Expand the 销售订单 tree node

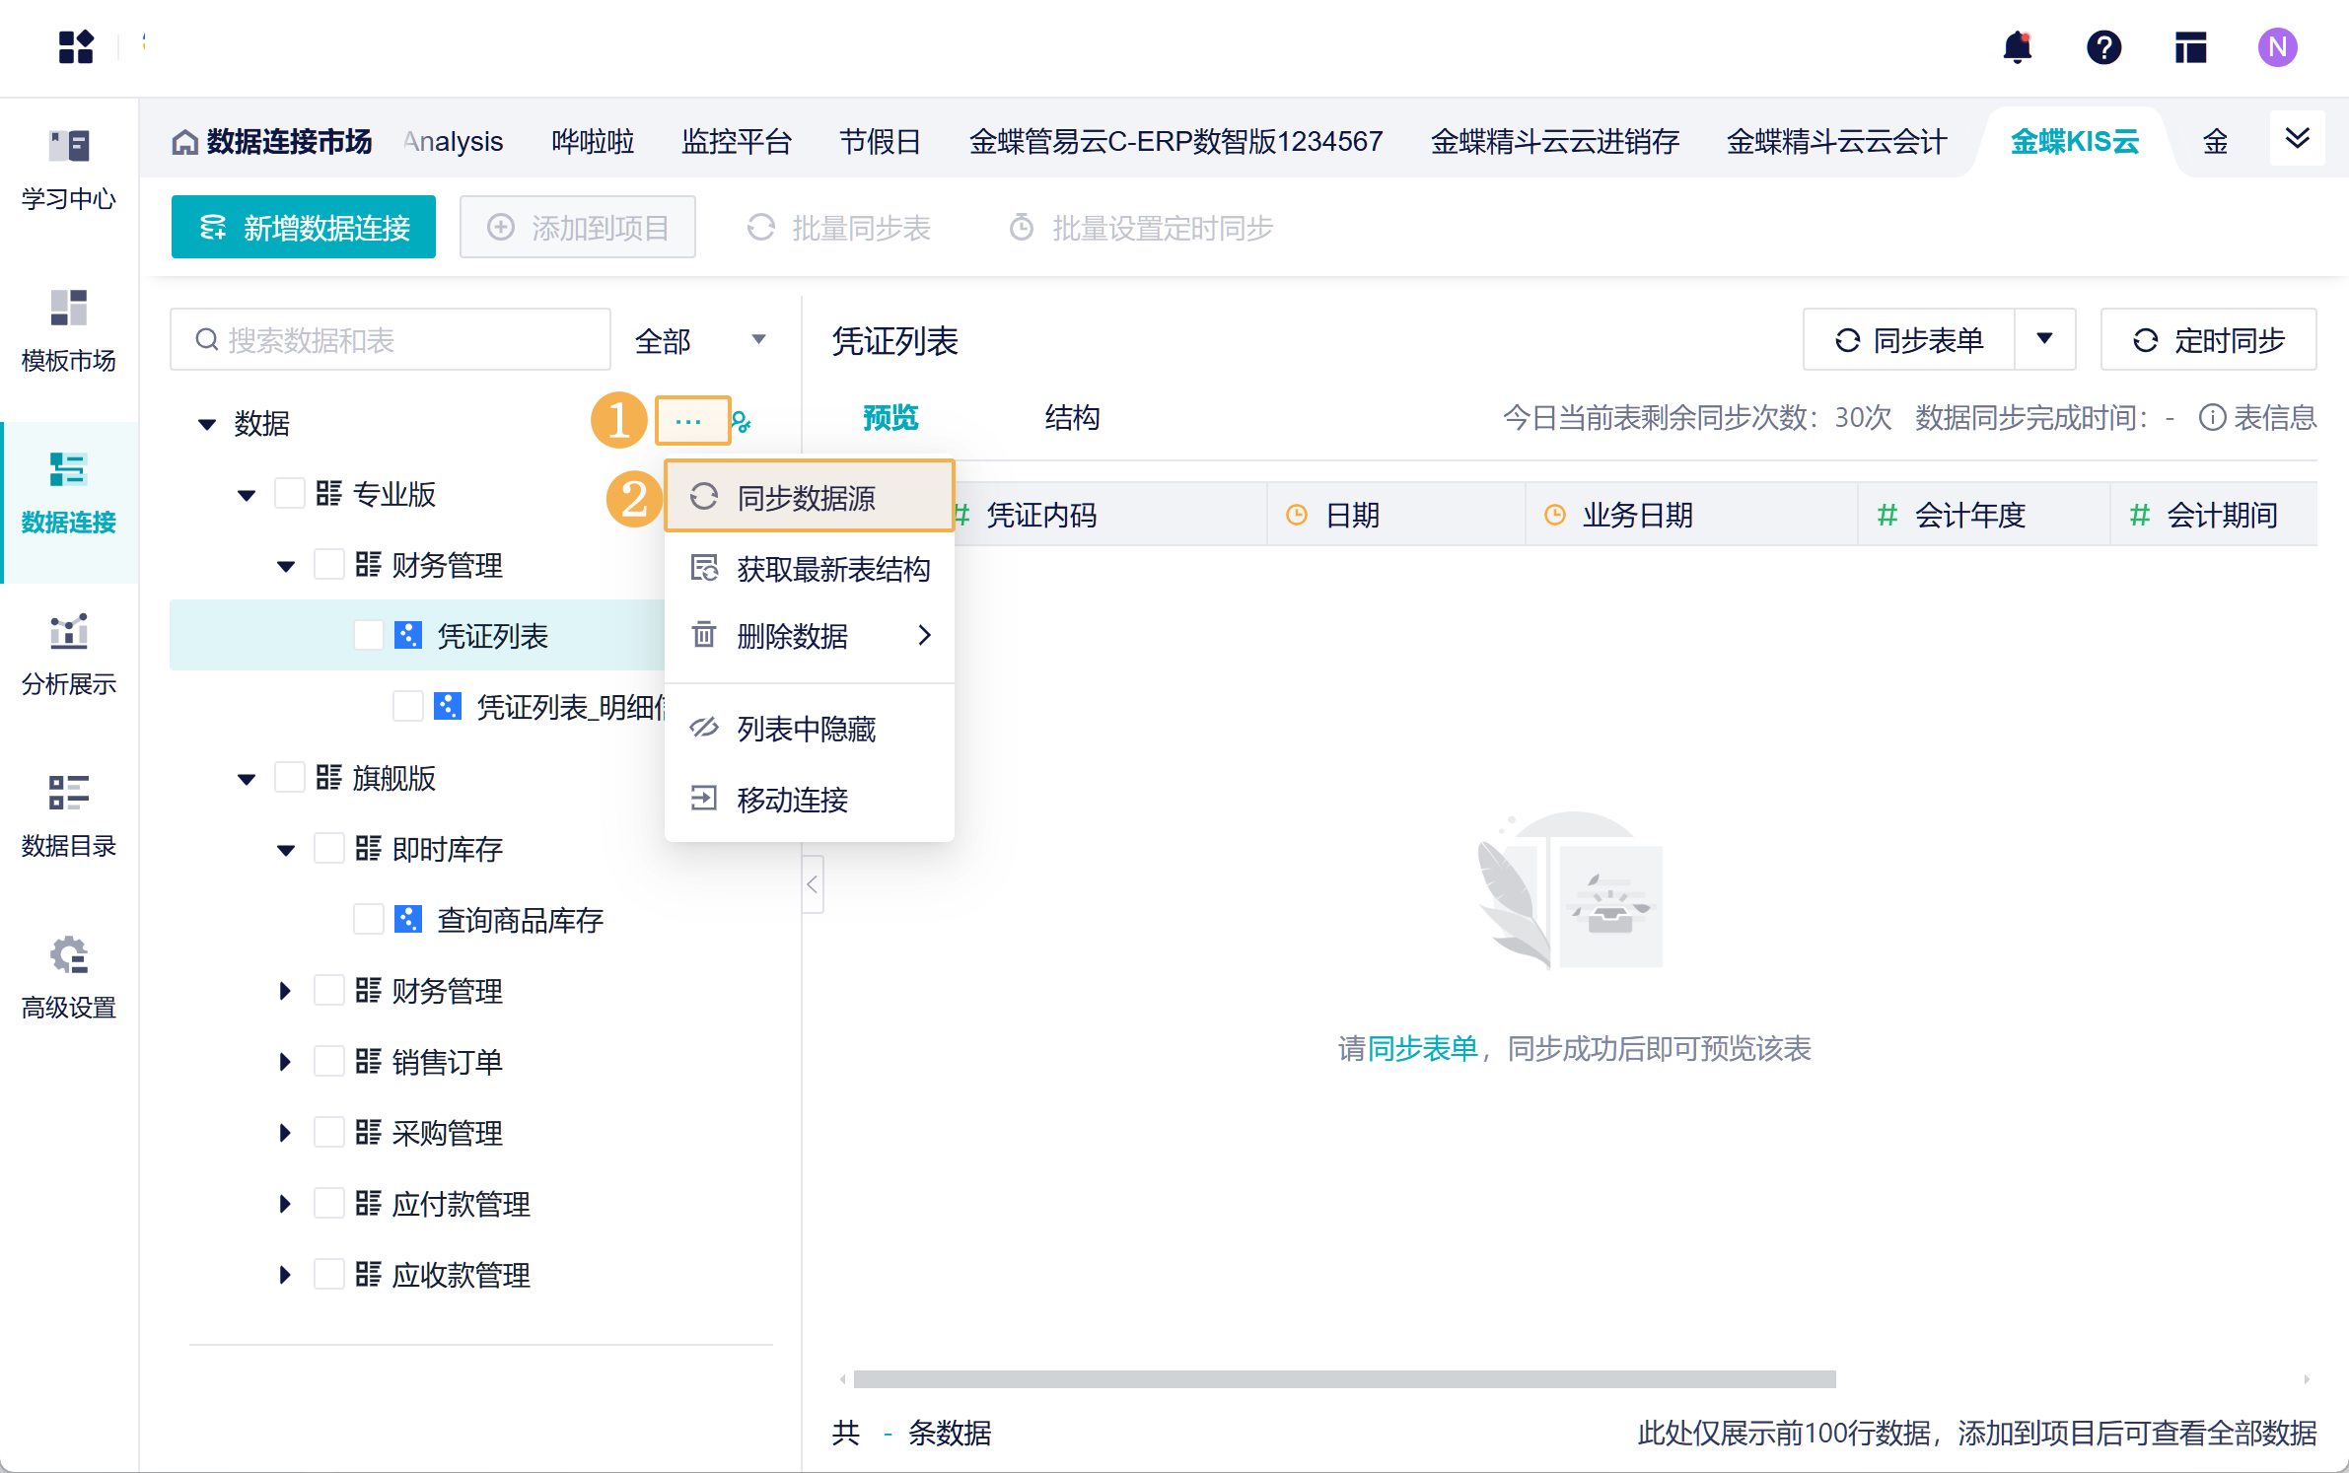(285, 1062)
